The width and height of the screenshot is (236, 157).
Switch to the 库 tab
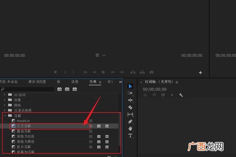[59, 82]
